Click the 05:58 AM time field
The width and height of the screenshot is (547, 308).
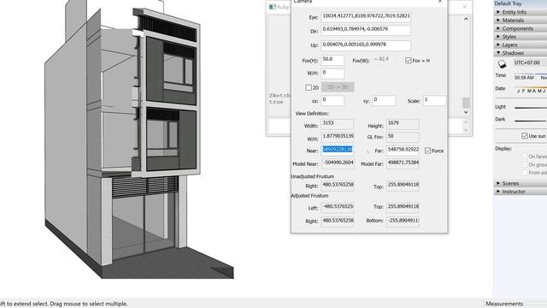click(524, 78)
